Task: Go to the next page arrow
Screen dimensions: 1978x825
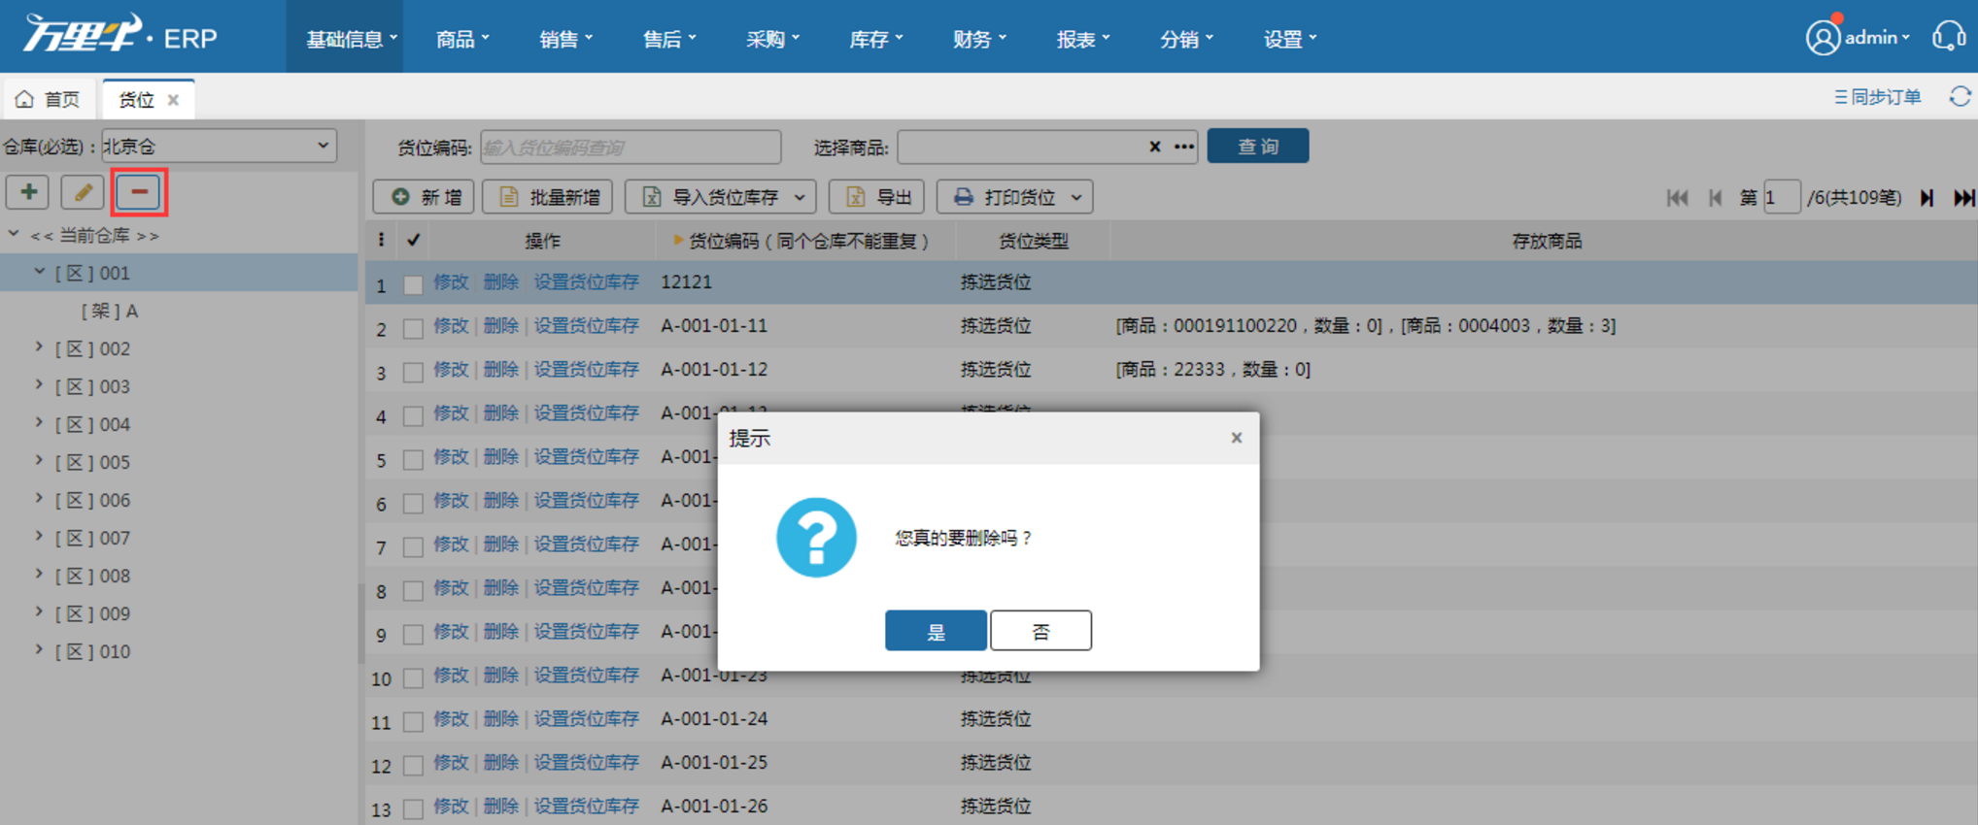Action: pyautogui.click(x=1927, y=198)
